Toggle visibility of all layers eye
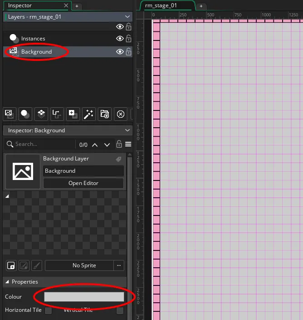 click(120, 26)
